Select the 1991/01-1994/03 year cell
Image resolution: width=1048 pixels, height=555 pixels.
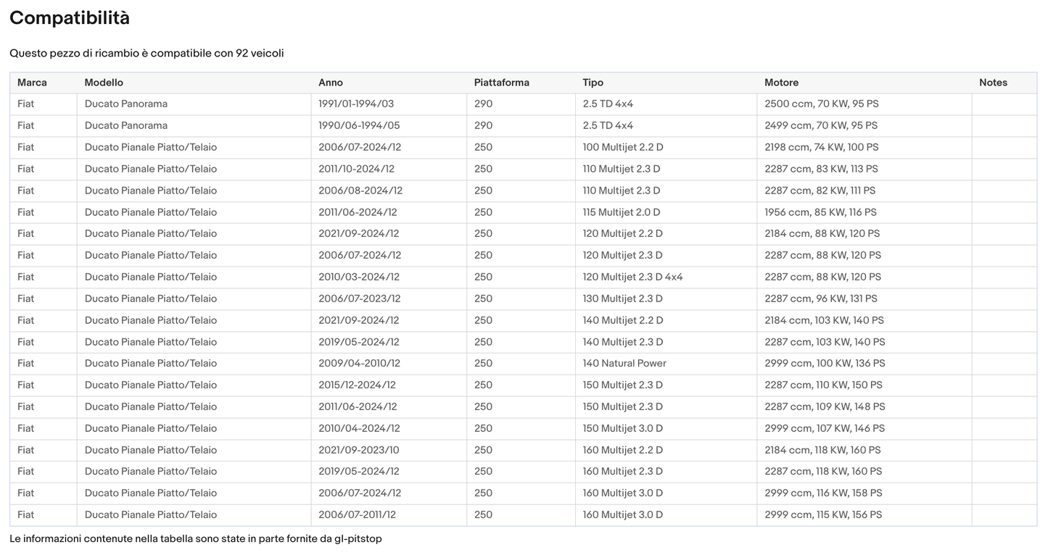coord(356,104)
